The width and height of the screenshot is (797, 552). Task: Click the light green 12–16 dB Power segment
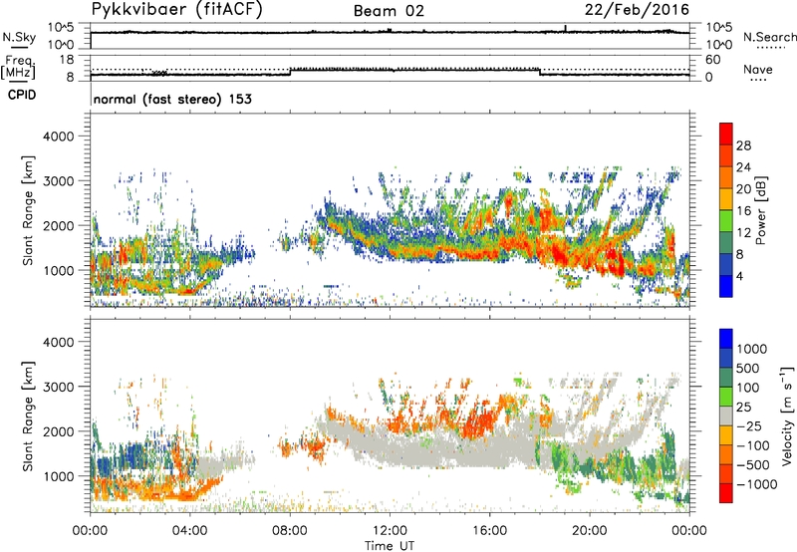[x=726, y=221]
